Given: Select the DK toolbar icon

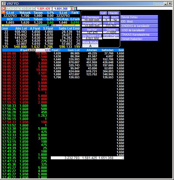Looking at the screenshot, I should pos(34,9).
